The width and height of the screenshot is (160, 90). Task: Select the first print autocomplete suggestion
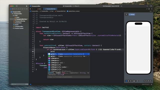coord(68,54)
